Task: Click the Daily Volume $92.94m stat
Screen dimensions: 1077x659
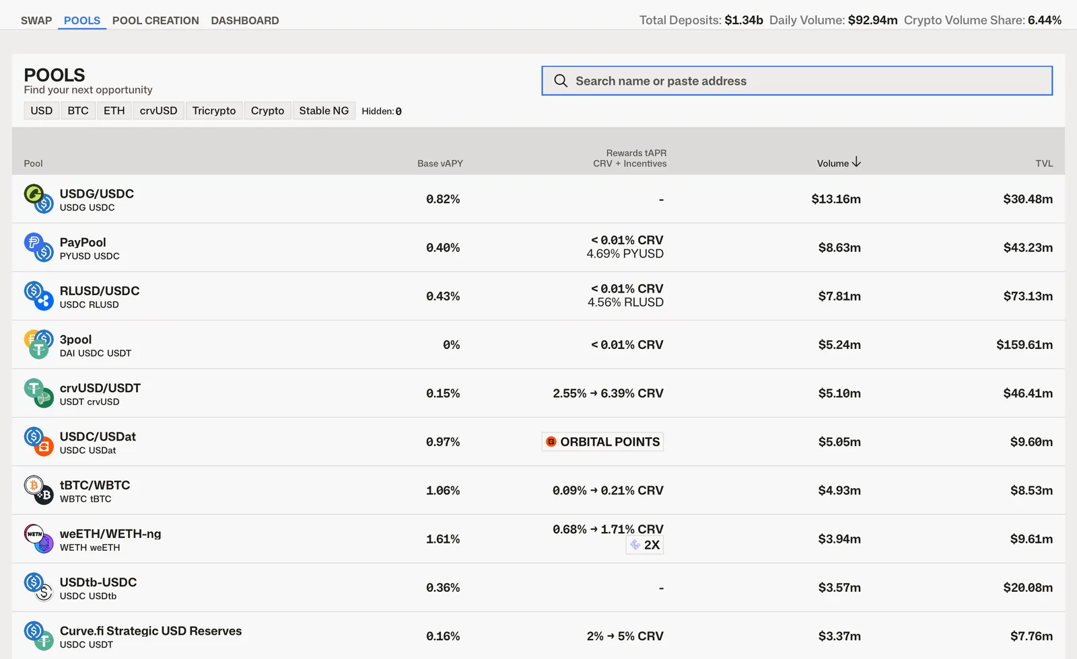Action: 833,20
